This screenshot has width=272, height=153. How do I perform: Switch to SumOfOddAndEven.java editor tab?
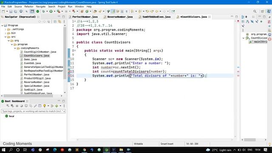pyautogui.click(x=155, y=17)
